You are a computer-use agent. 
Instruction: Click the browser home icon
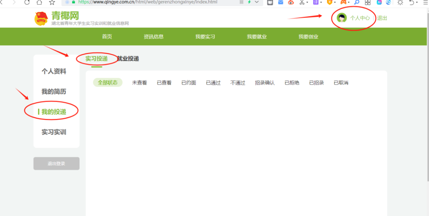(x=39, y=2)
